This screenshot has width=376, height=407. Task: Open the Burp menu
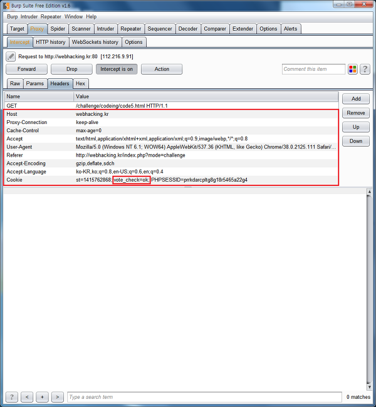click(x=12, y=17)
